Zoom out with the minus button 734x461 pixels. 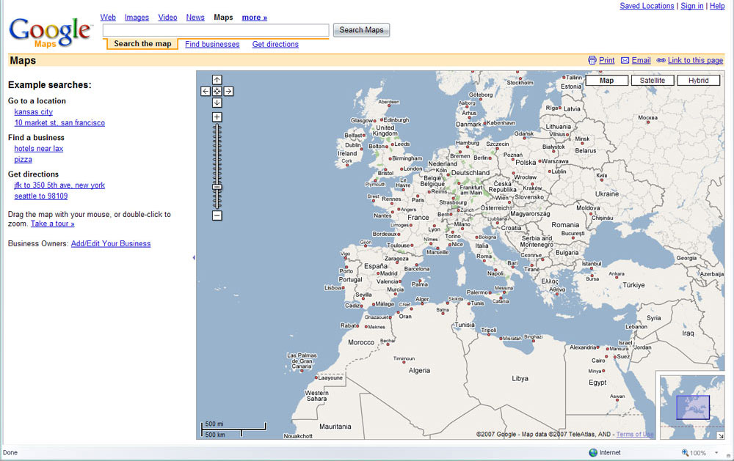click(x=217, y=215)
